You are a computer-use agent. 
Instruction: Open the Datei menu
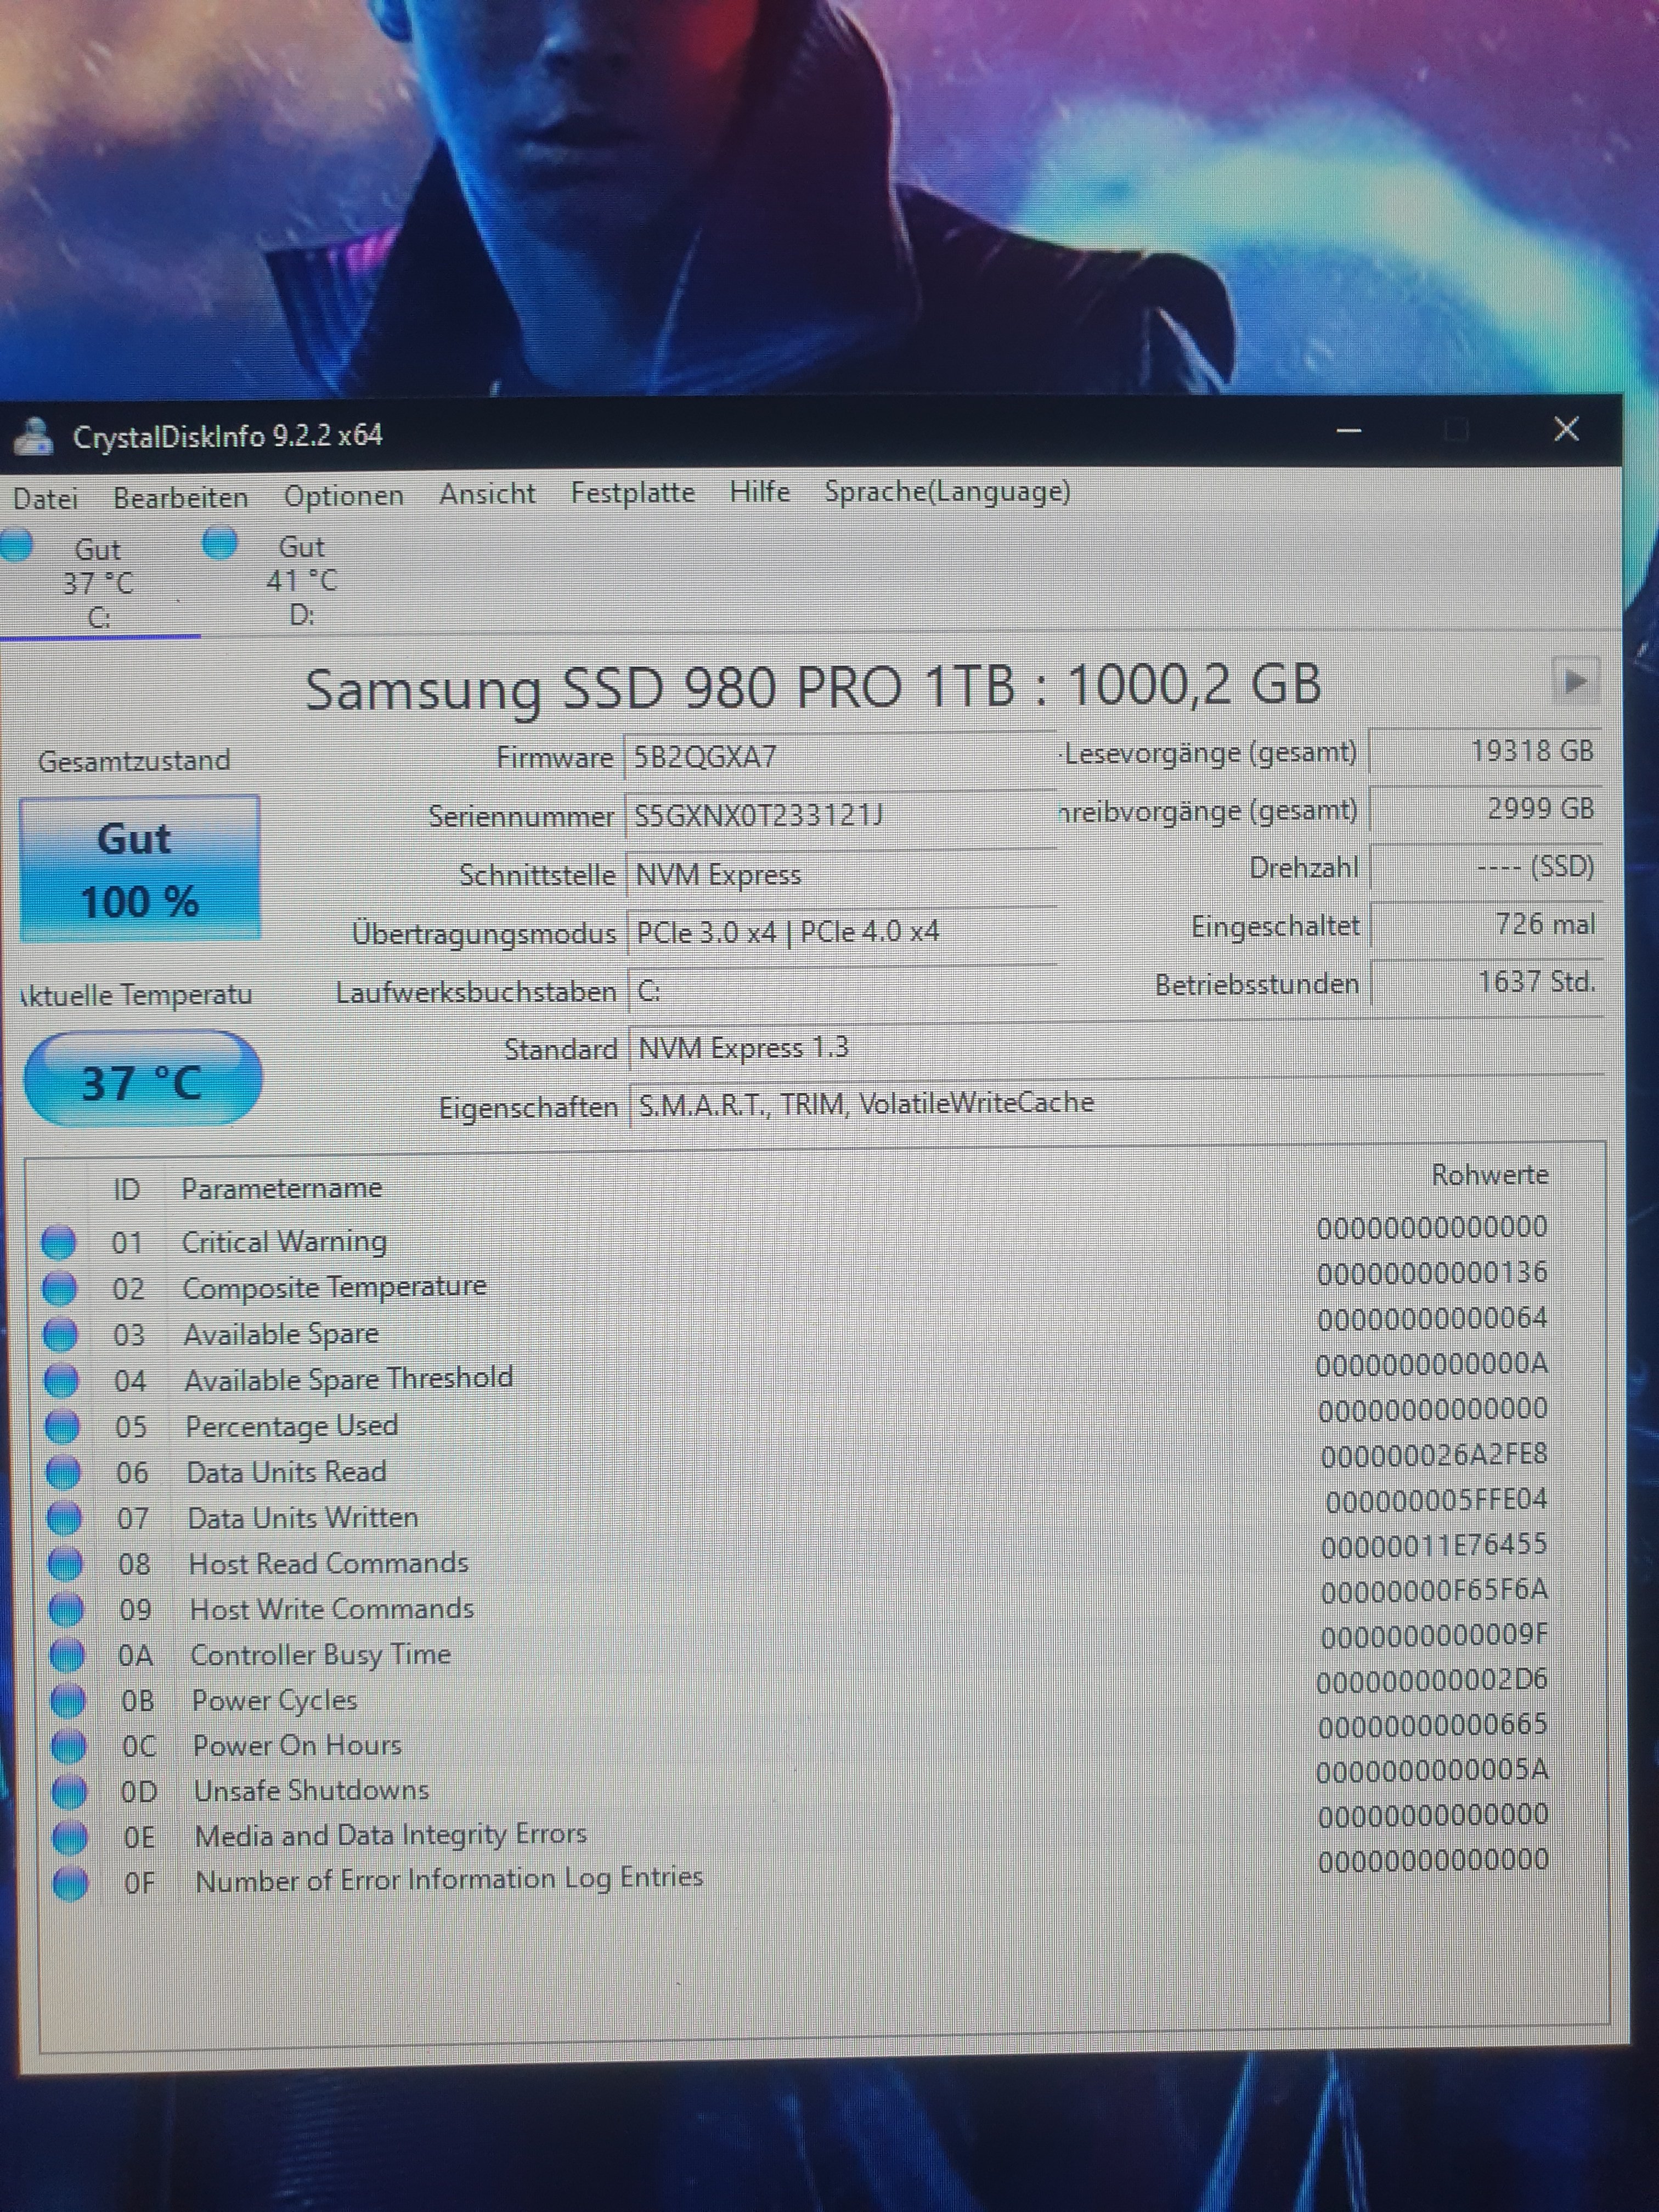(x=45, y=498)
